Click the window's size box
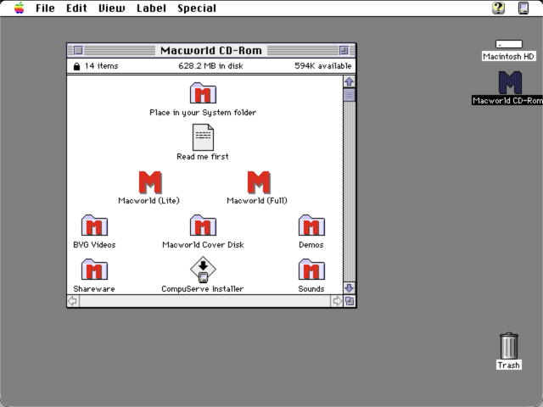 point(350,301)
